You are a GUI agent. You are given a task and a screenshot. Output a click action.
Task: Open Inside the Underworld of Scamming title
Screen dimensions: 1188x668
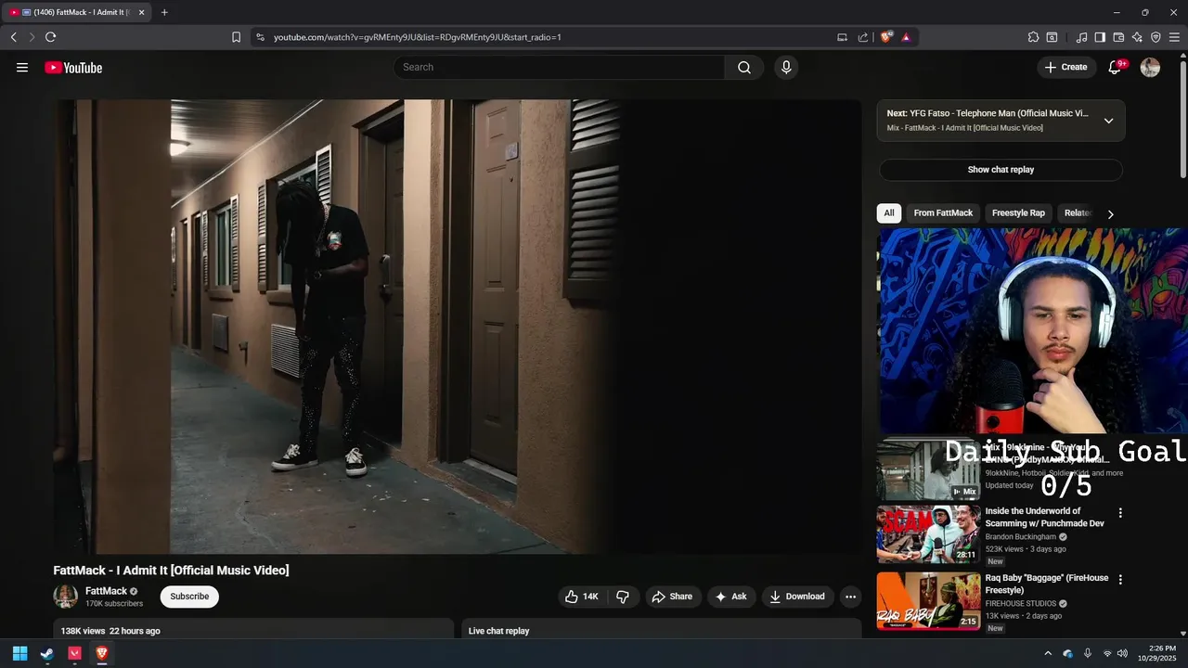click(x=1044, y=518)
